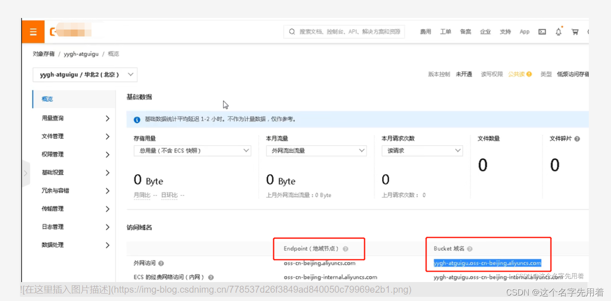Click the 未开通 version control status

click(464, 74)
